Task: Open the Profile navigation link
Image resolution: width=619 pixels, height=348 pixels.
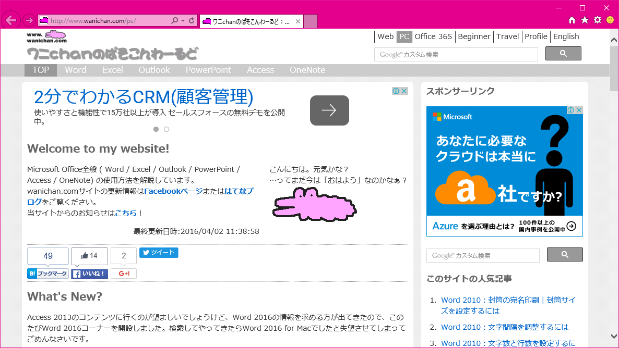Action: [x=536, y=36]
